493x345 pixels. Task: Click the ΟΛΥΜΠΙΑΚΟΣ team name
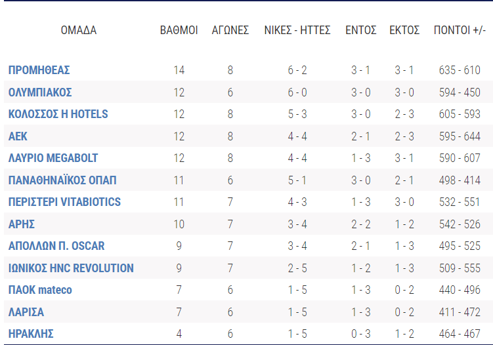40,92
